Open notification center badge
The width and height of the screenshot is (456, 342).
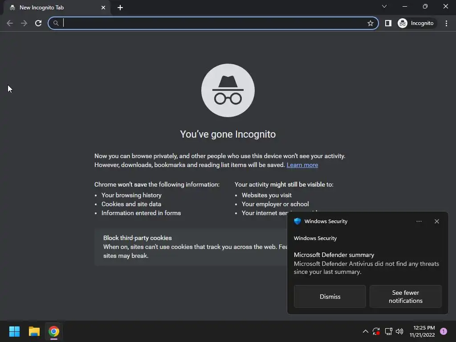click(444, 331)
